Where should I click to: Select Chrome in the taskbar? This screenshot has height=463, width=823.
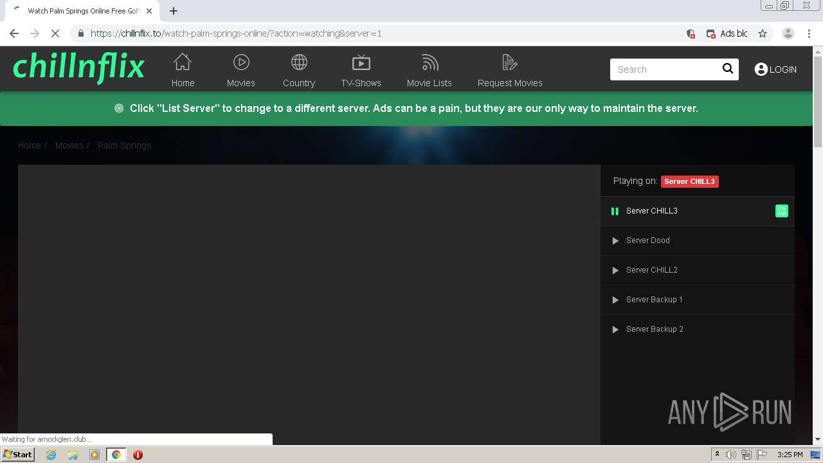(116, 455)
